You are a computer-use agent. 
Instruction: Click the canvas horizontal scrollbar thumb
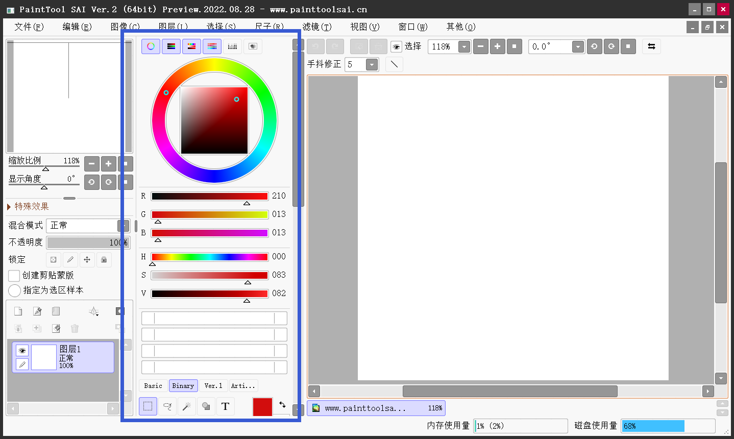pyautogui.click(x=510, y=391)
